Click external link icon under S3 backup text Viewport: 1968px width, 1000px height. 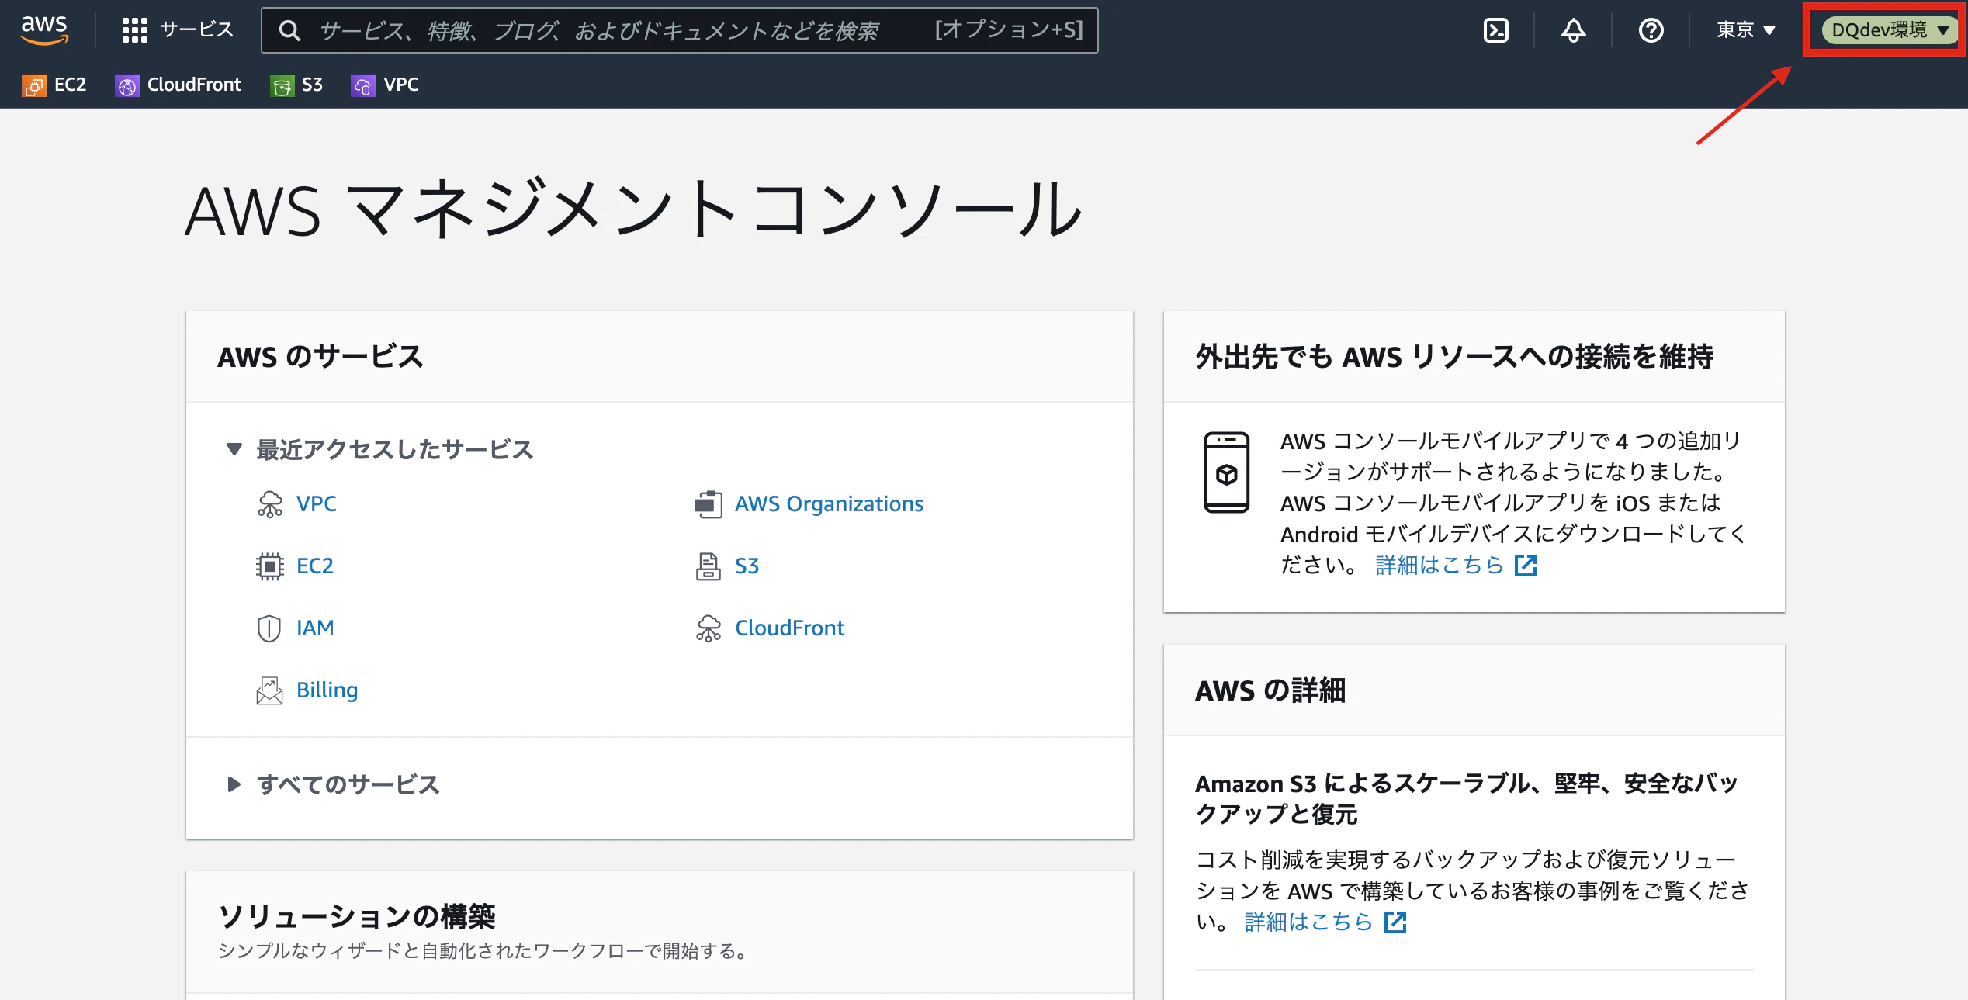tap(1395, 922)
